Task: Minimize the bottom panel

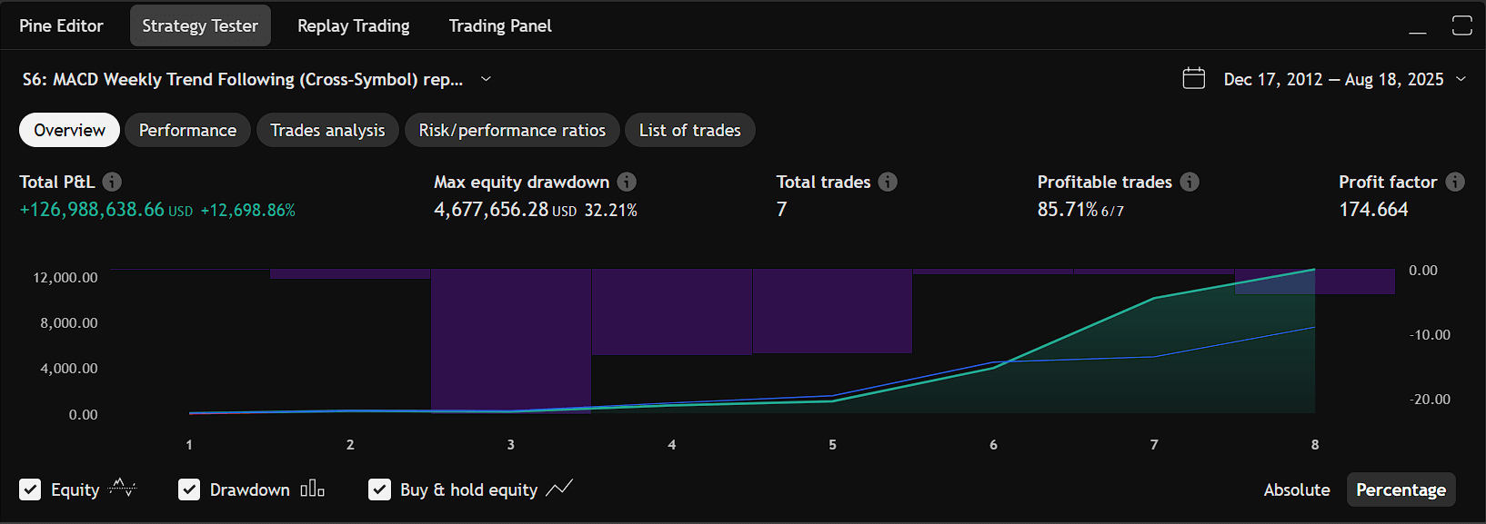Action: (x=1418, y=26)
